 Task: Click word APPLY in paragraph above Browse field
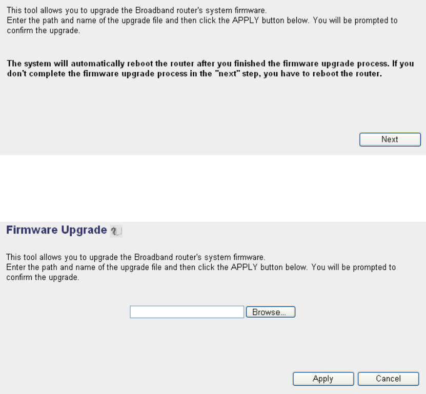point(244,267)
